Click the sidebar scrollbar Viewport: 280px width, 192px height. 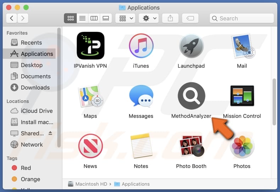click(x=59, y=87)
